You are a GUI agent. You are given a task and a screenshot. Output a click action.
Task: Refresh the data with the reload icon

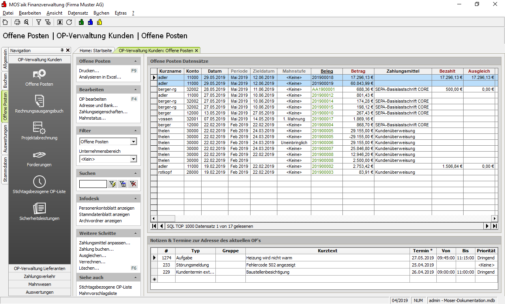click(69, 22)
